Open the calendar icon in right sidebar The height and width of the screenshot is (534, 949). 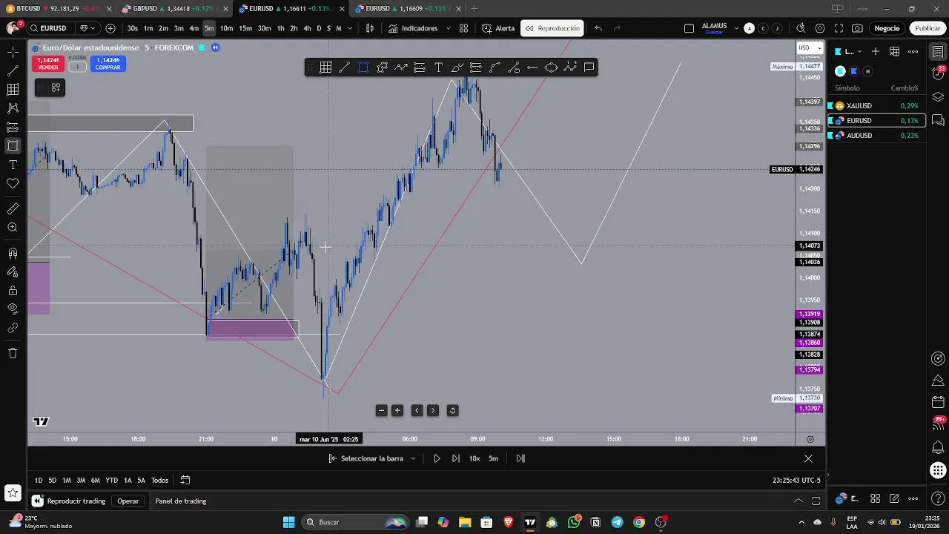tap(938, 402)
